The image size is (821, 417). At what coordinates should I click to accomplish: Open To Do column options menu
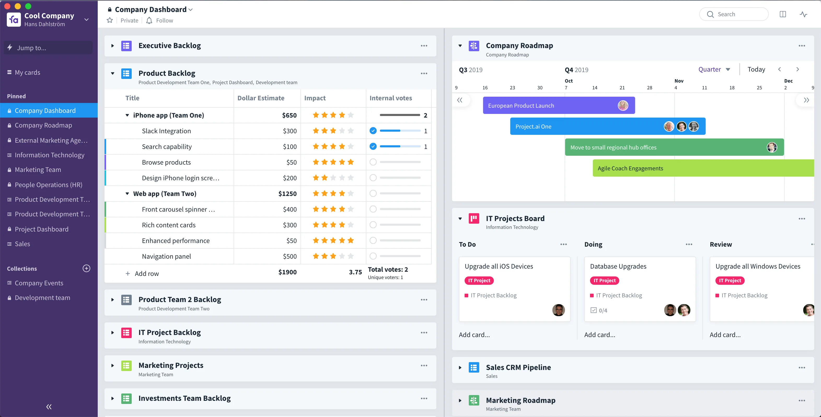[x=563, y=244]
